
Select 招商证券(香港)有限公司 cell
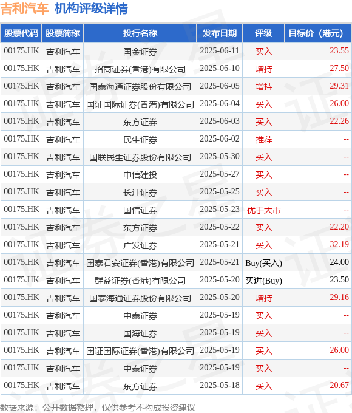(x=140, y=69)
